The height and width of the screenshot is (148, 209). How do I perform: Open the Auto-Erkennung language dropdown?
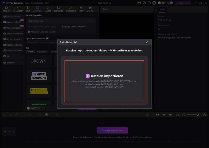(x=61, y=21)
